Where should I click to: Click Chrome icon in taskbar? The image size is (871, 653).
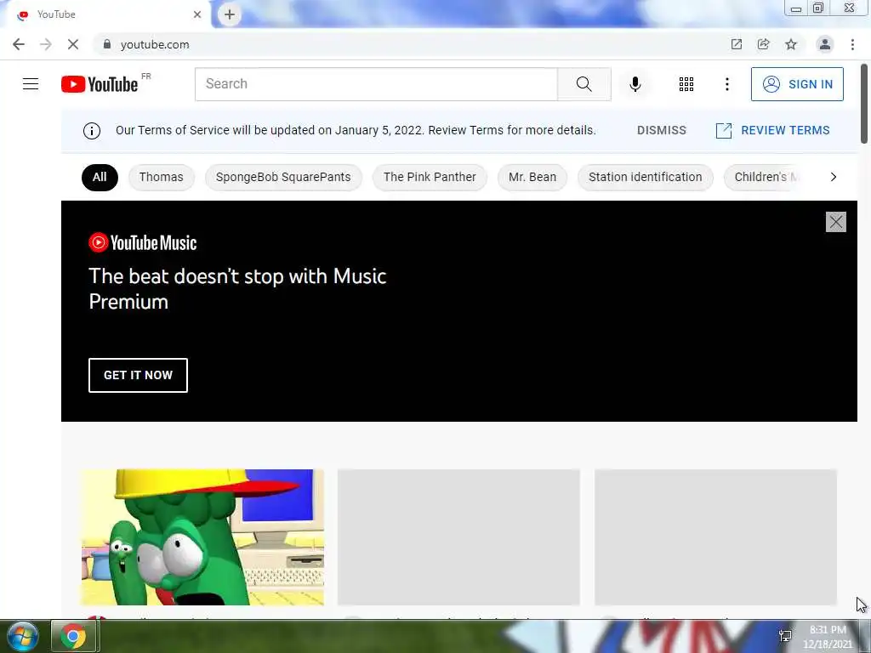(x=73, y=636)
